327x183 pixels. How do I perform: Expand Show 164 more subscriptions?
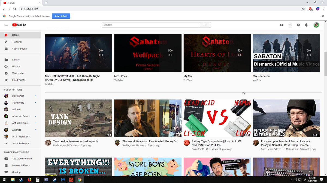[20, 143]
